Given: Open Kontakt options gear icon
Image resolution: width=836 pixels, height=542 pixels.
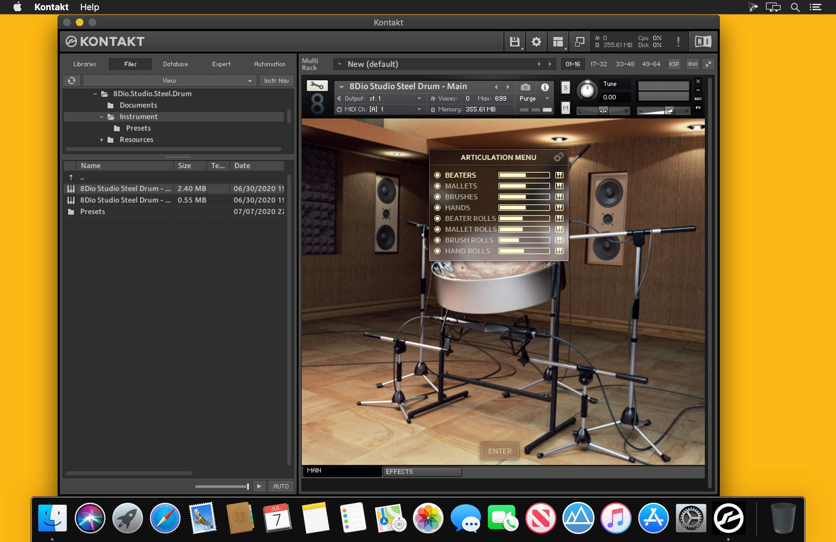Looking at the screenshot, I should tap(536, 42).
